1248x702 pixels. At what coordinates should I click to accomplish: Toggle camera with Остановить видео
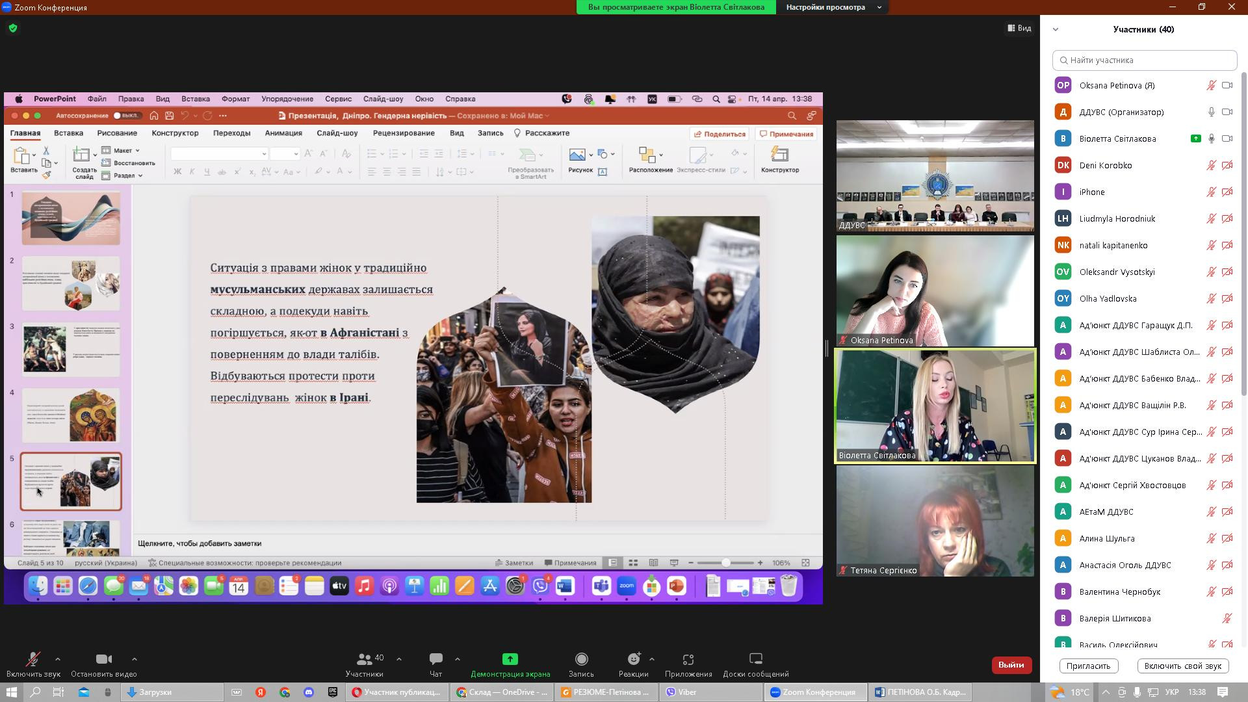coord(103,659)
